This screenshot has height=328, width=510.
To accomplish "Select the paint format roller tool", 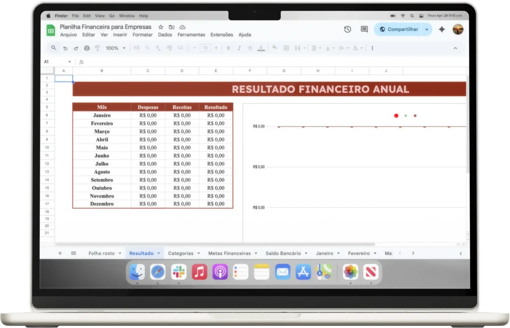I will pos(97,48).
